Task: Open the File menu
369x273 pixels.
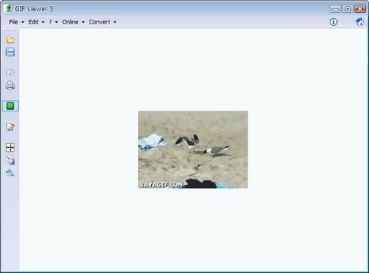Action: point(14,22)
